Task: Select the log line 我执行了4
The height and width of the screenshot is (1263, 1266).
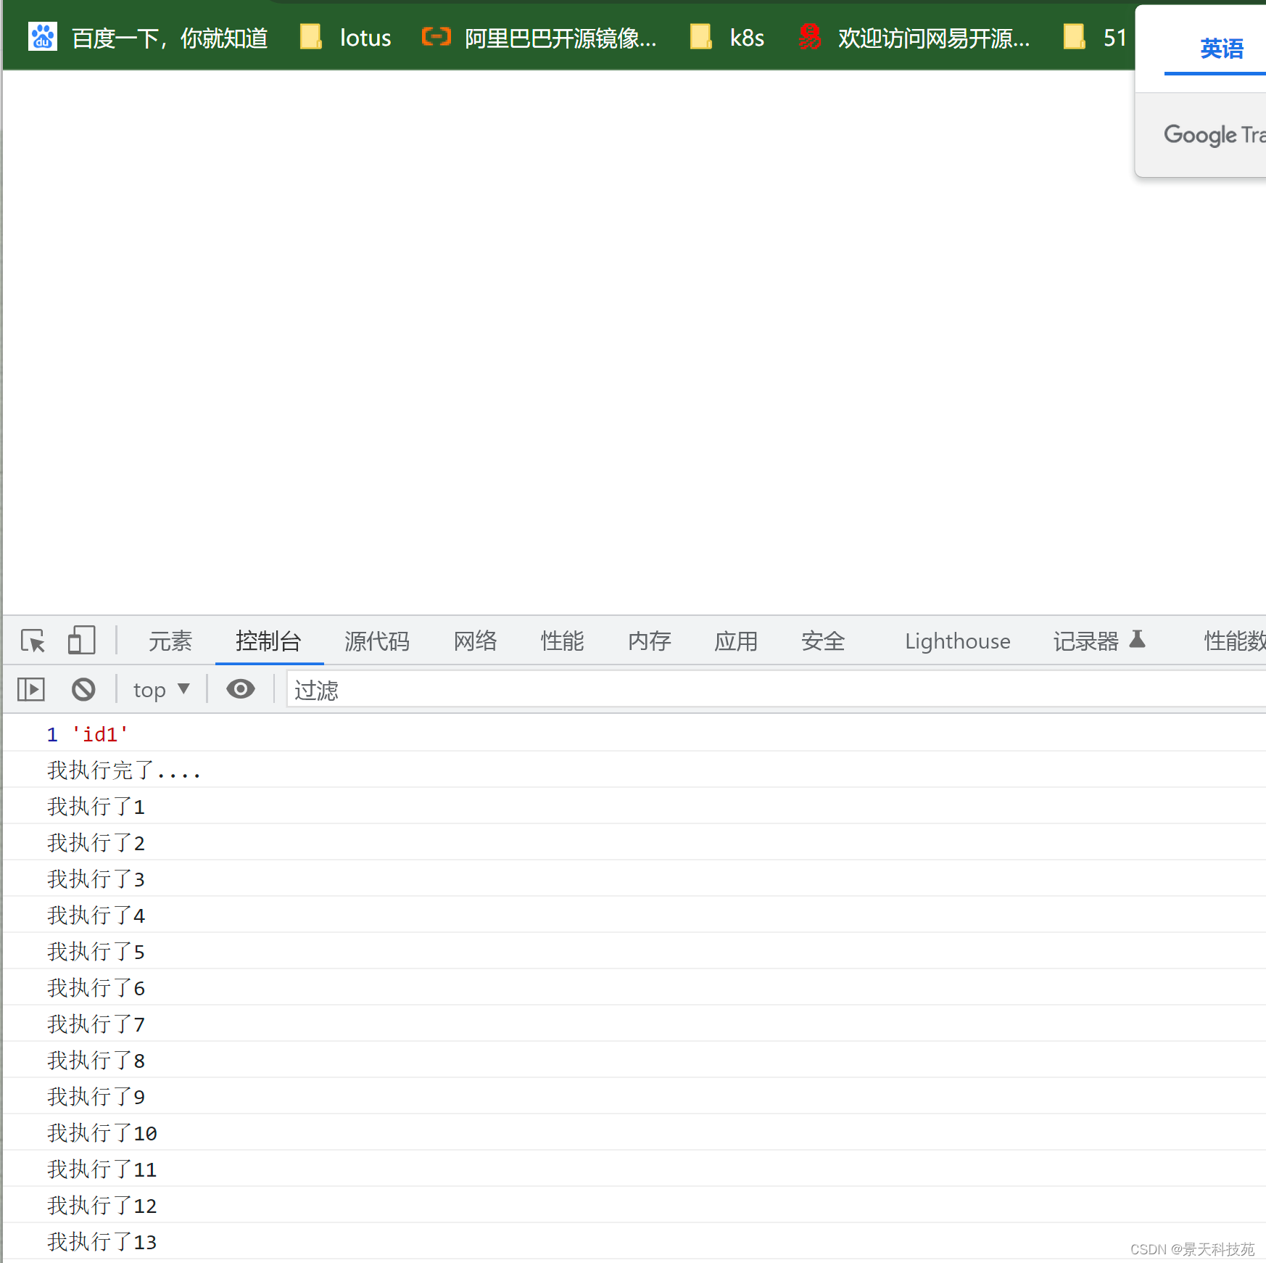Action: coord(634,915)
